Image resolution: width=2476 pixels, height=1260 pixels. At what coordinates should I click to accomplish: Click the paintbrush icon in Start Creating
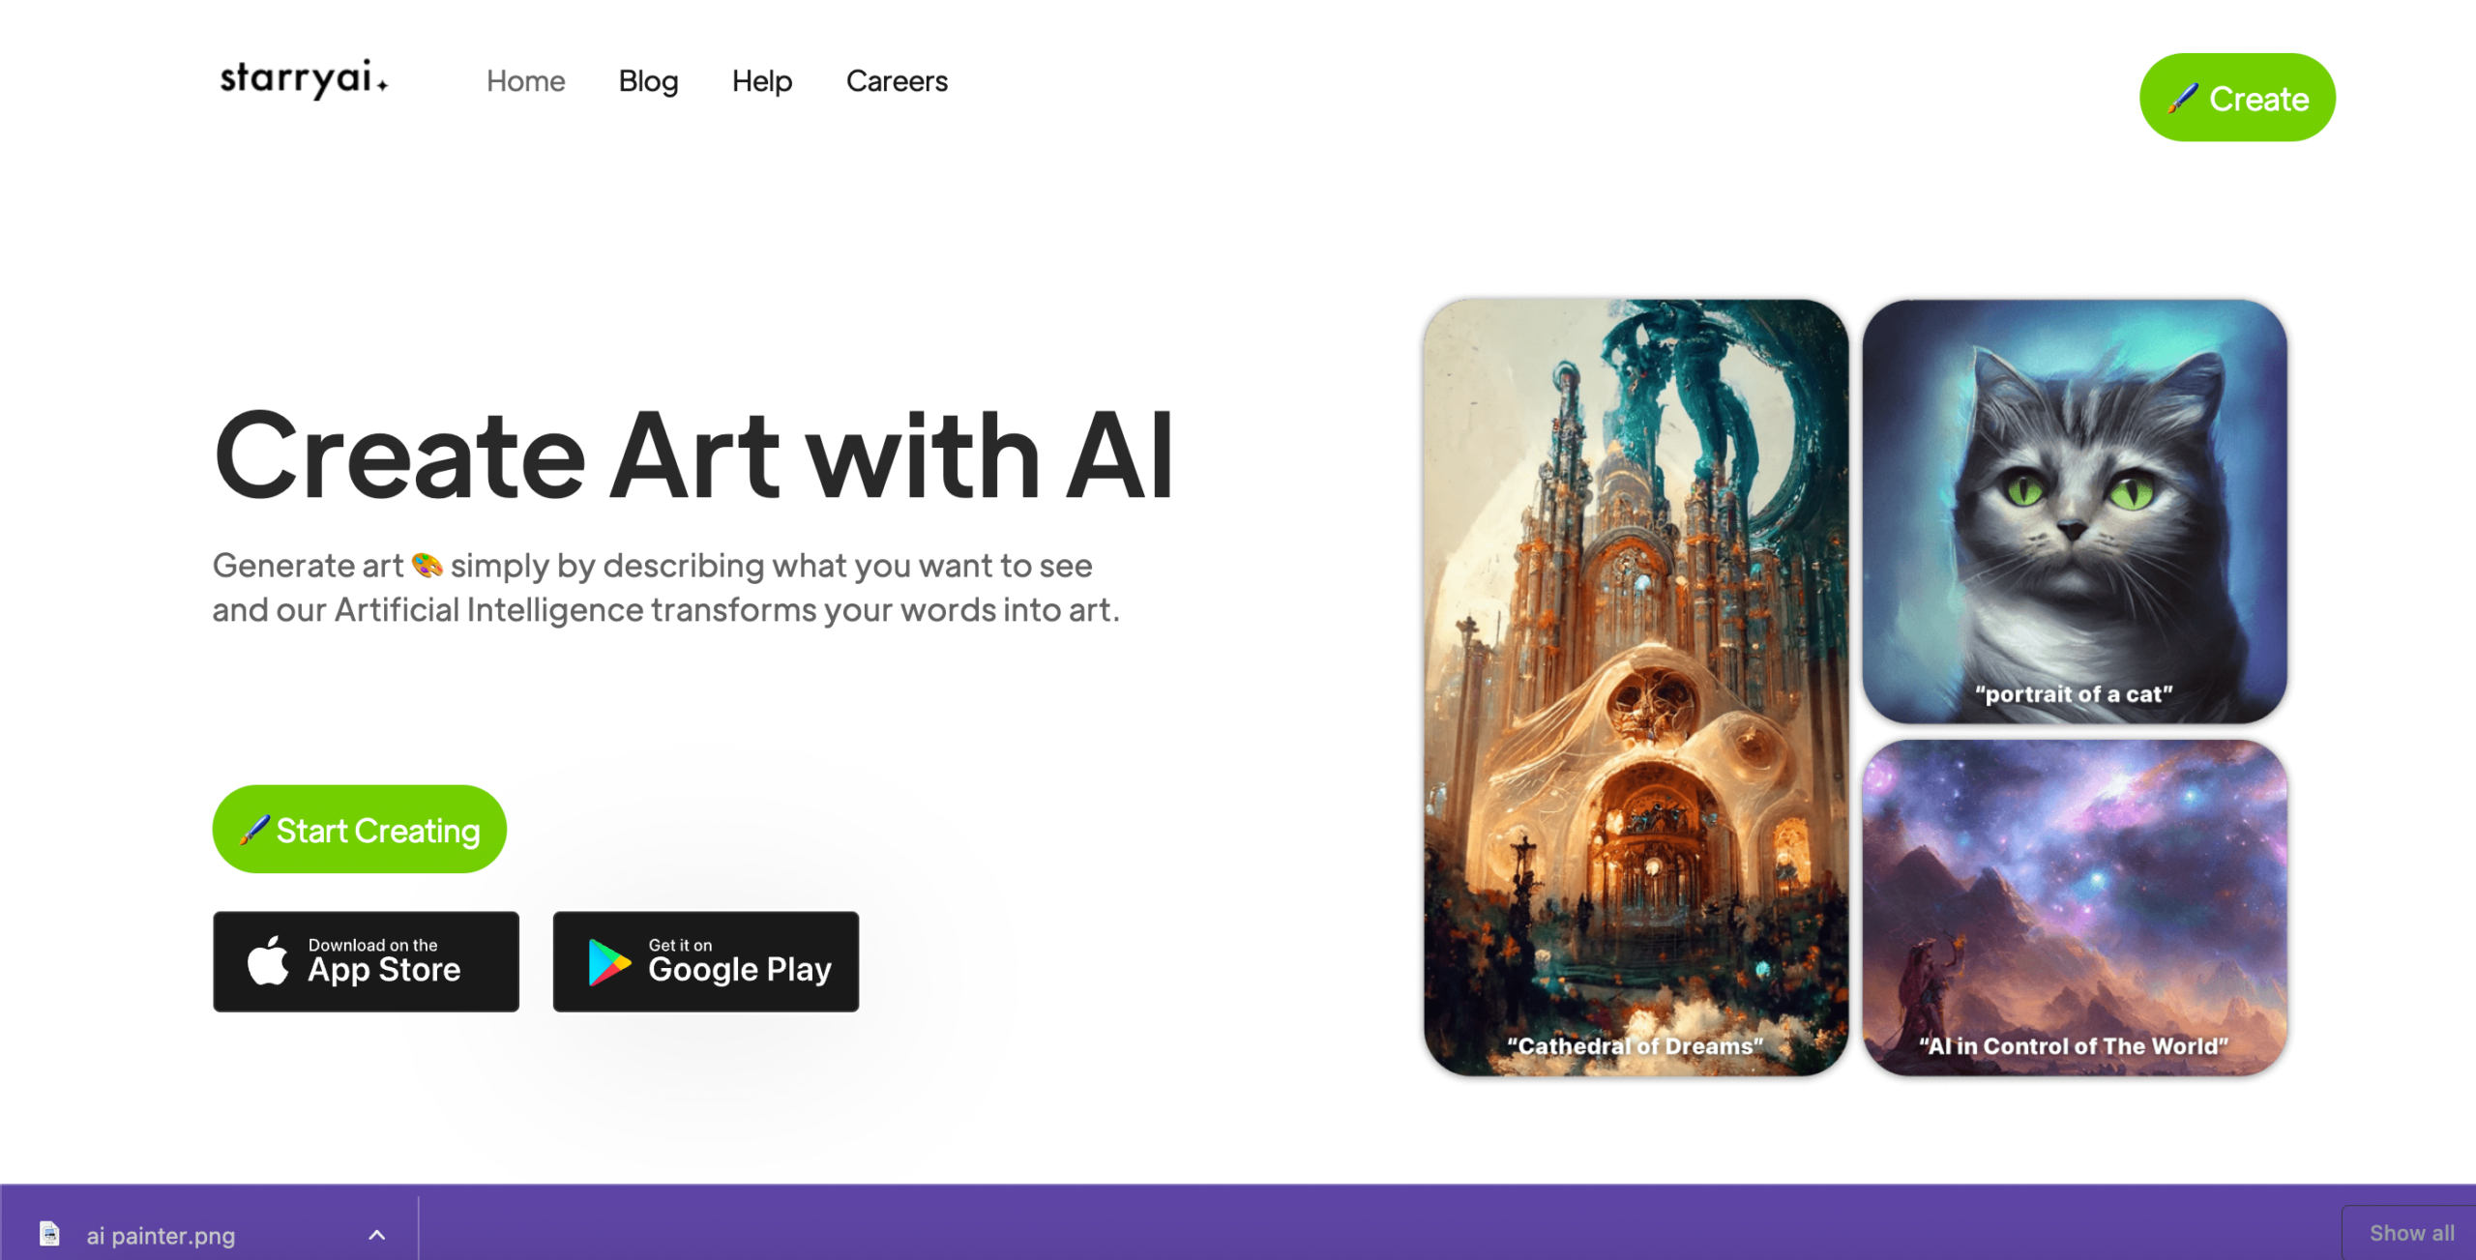point(254,830)
